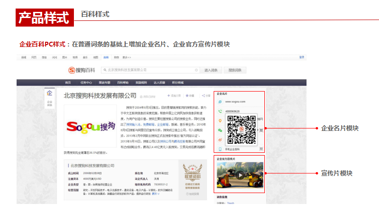The height and width of the screenshot is (213, 379).
Task: Click the 成立时间 label in the info card
Action: (x=73, y=173)
